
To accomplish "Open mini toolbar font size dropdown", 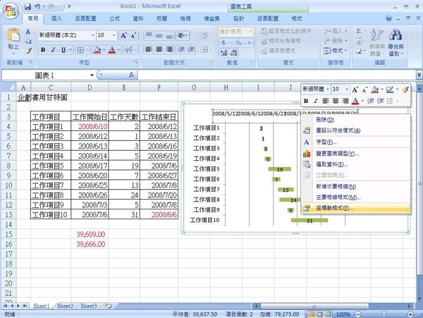I will tap(347, 90).
